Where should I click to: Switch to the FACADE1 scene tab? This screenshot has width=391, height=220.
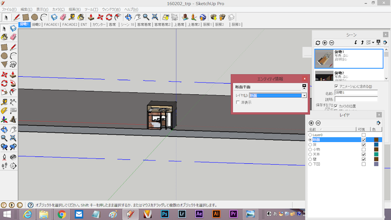coord(51,24)
